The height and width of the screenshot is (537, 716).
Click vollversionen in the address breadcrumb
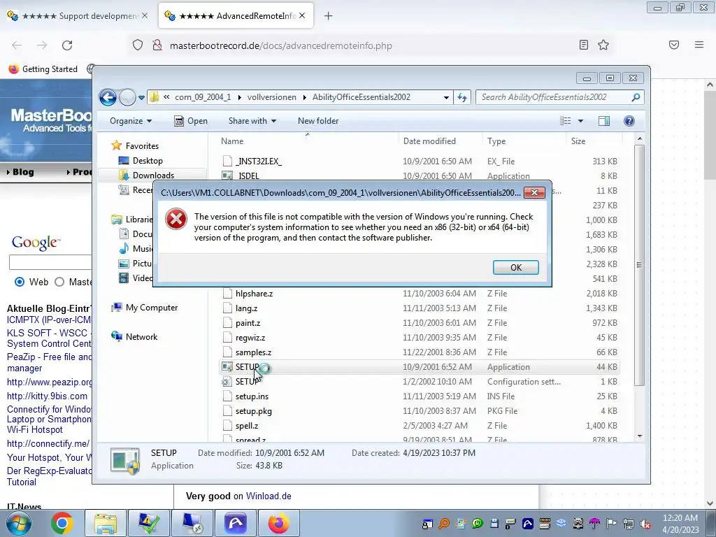[x=272, y=97]
